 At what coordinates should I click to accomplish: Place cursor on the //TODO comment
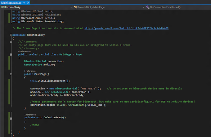[x=34, y=125]
